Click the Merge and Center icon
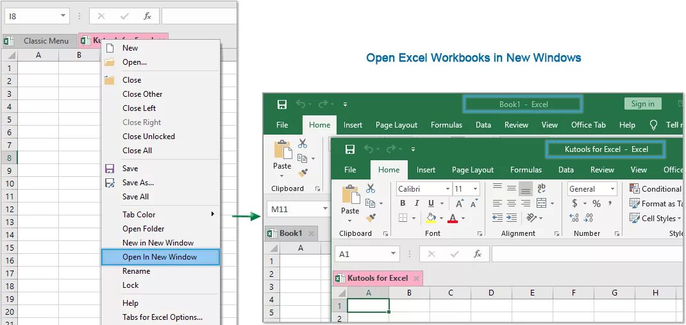 541,203
